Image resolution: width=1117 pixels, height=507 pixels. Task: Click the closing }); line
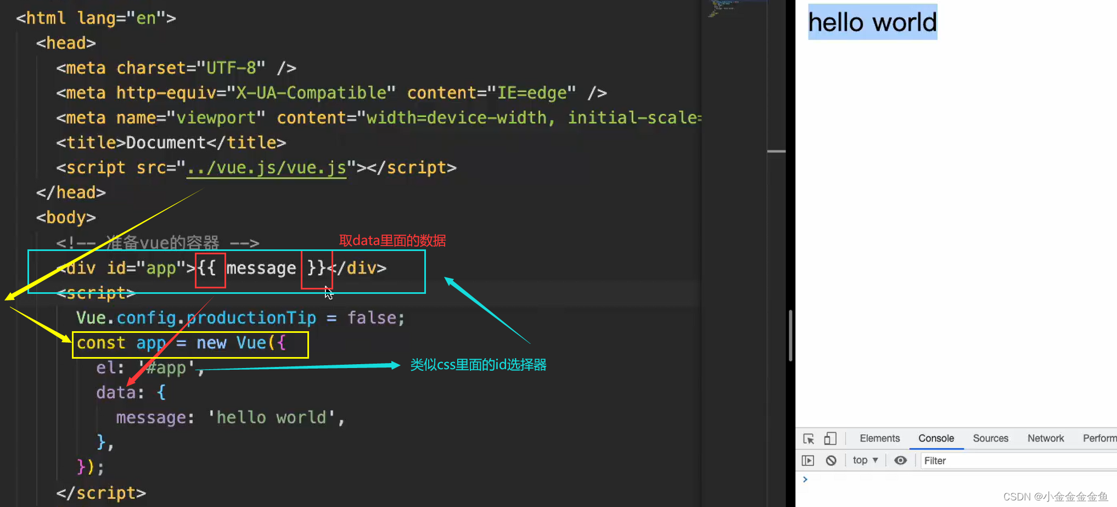[x=90, y=467]
